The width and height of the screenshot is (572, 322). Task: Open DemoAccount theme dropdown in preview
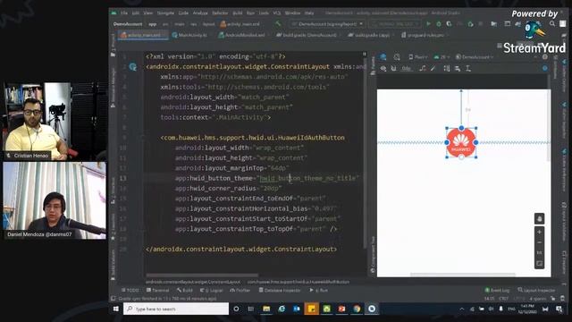point(475,57)
